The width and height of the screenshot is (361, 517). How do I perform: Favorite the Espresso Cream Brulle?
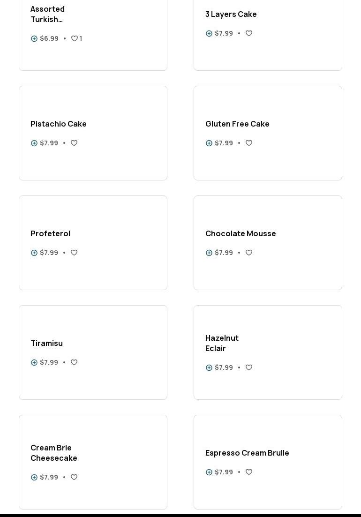coord(249,472)
